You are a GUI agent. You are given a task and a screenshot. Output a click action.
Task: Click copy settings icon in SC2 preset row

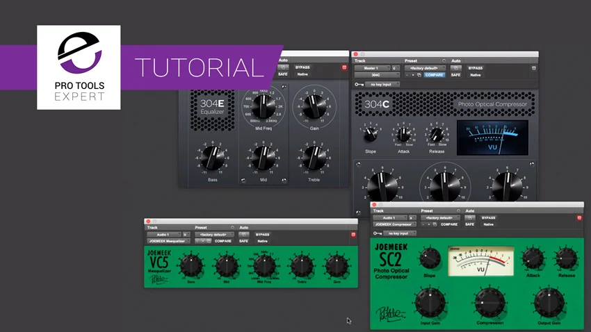click(435, 224)
